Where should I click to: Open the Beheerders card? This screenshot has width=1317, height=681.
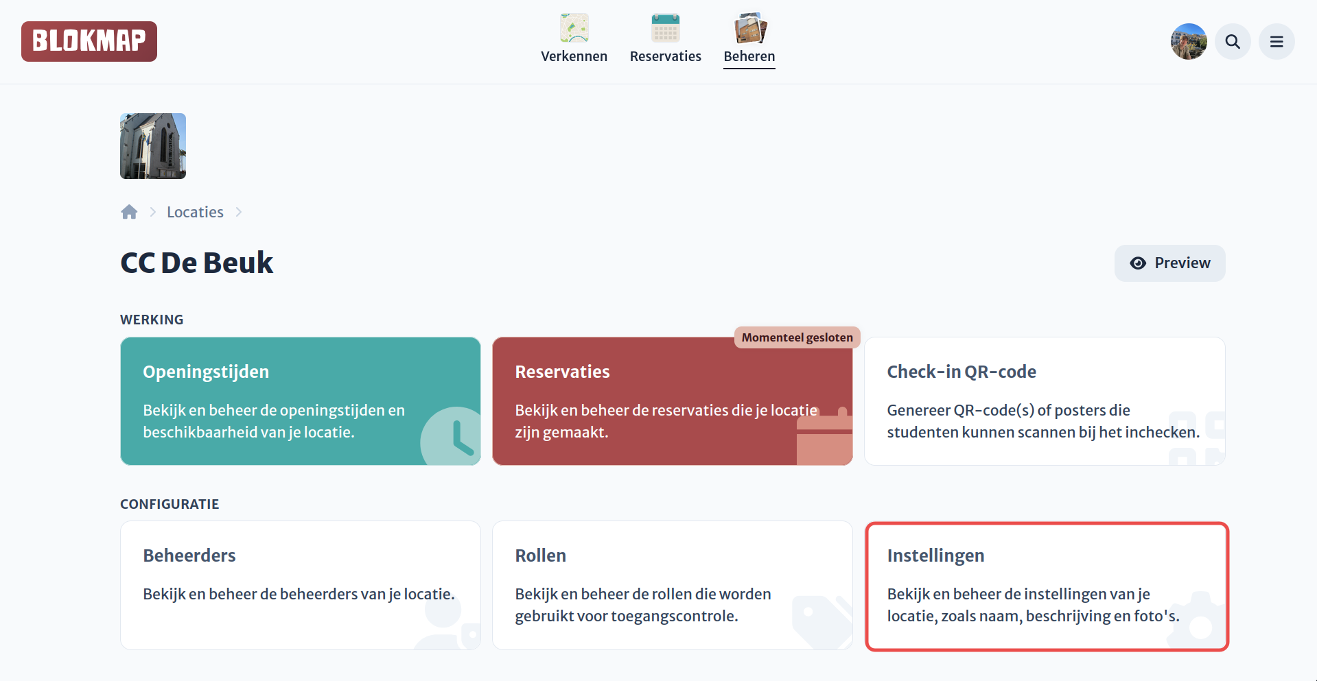(x=301, y=585)
